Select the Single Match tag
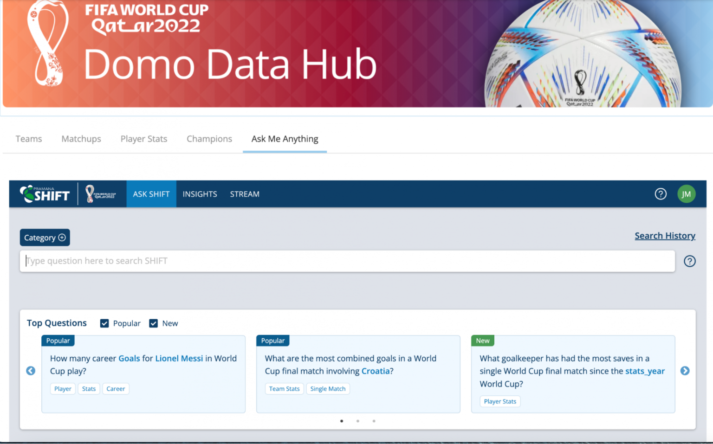Image resolution: width=713 pixels, height=444 pixels. click(328, 389)
